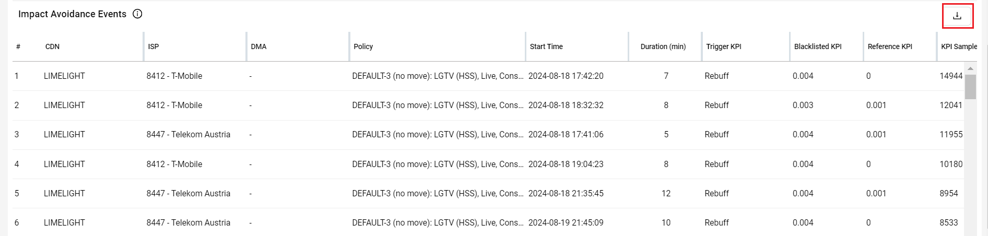The image size is (988, 236).
Task: Click start time 2024-08-18 18:32:32 cell
Action: (x=566, y=105)
